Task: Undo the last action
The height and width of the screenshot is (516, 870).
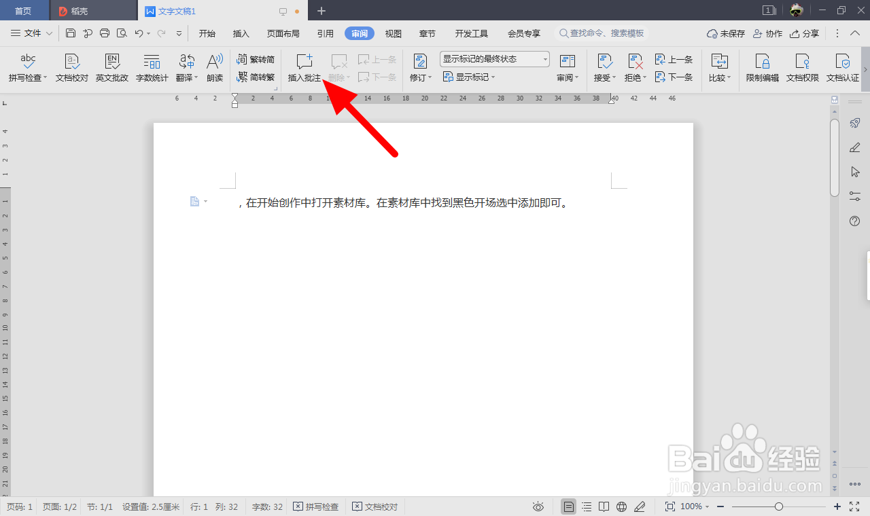Action: point(139,33)
